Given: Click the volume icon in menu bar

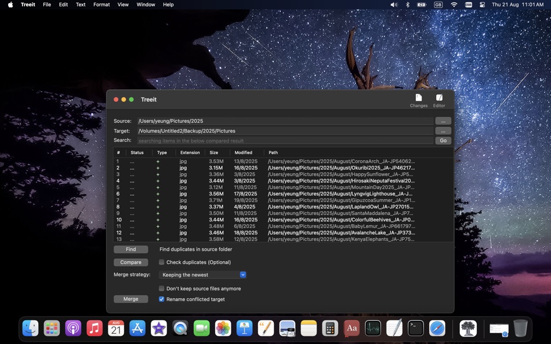Looking at the screenshot, I should (x=394, y=5).
